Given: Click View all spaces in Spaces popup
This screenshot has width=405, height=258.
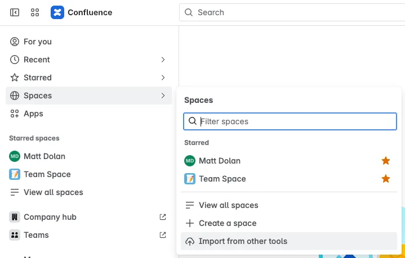Looking at the screenshot, I should pos(289,205).
